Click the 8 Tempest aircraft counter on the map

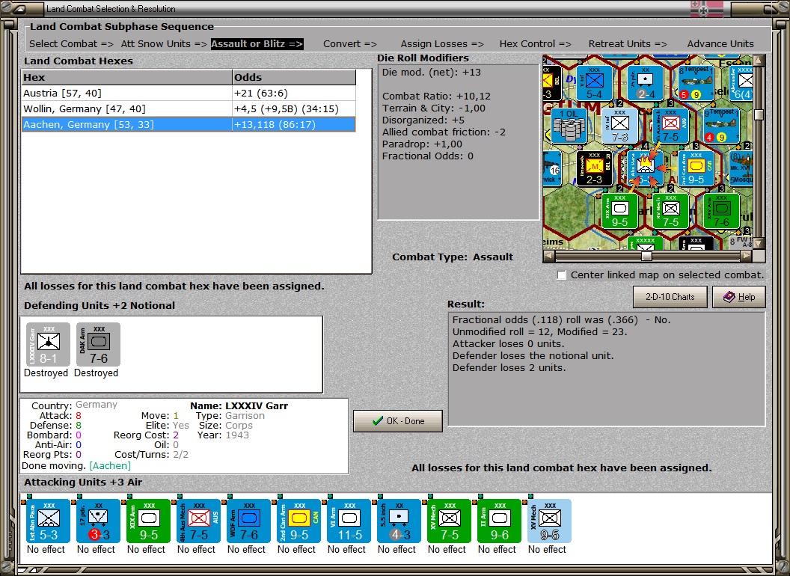[696, 83]
